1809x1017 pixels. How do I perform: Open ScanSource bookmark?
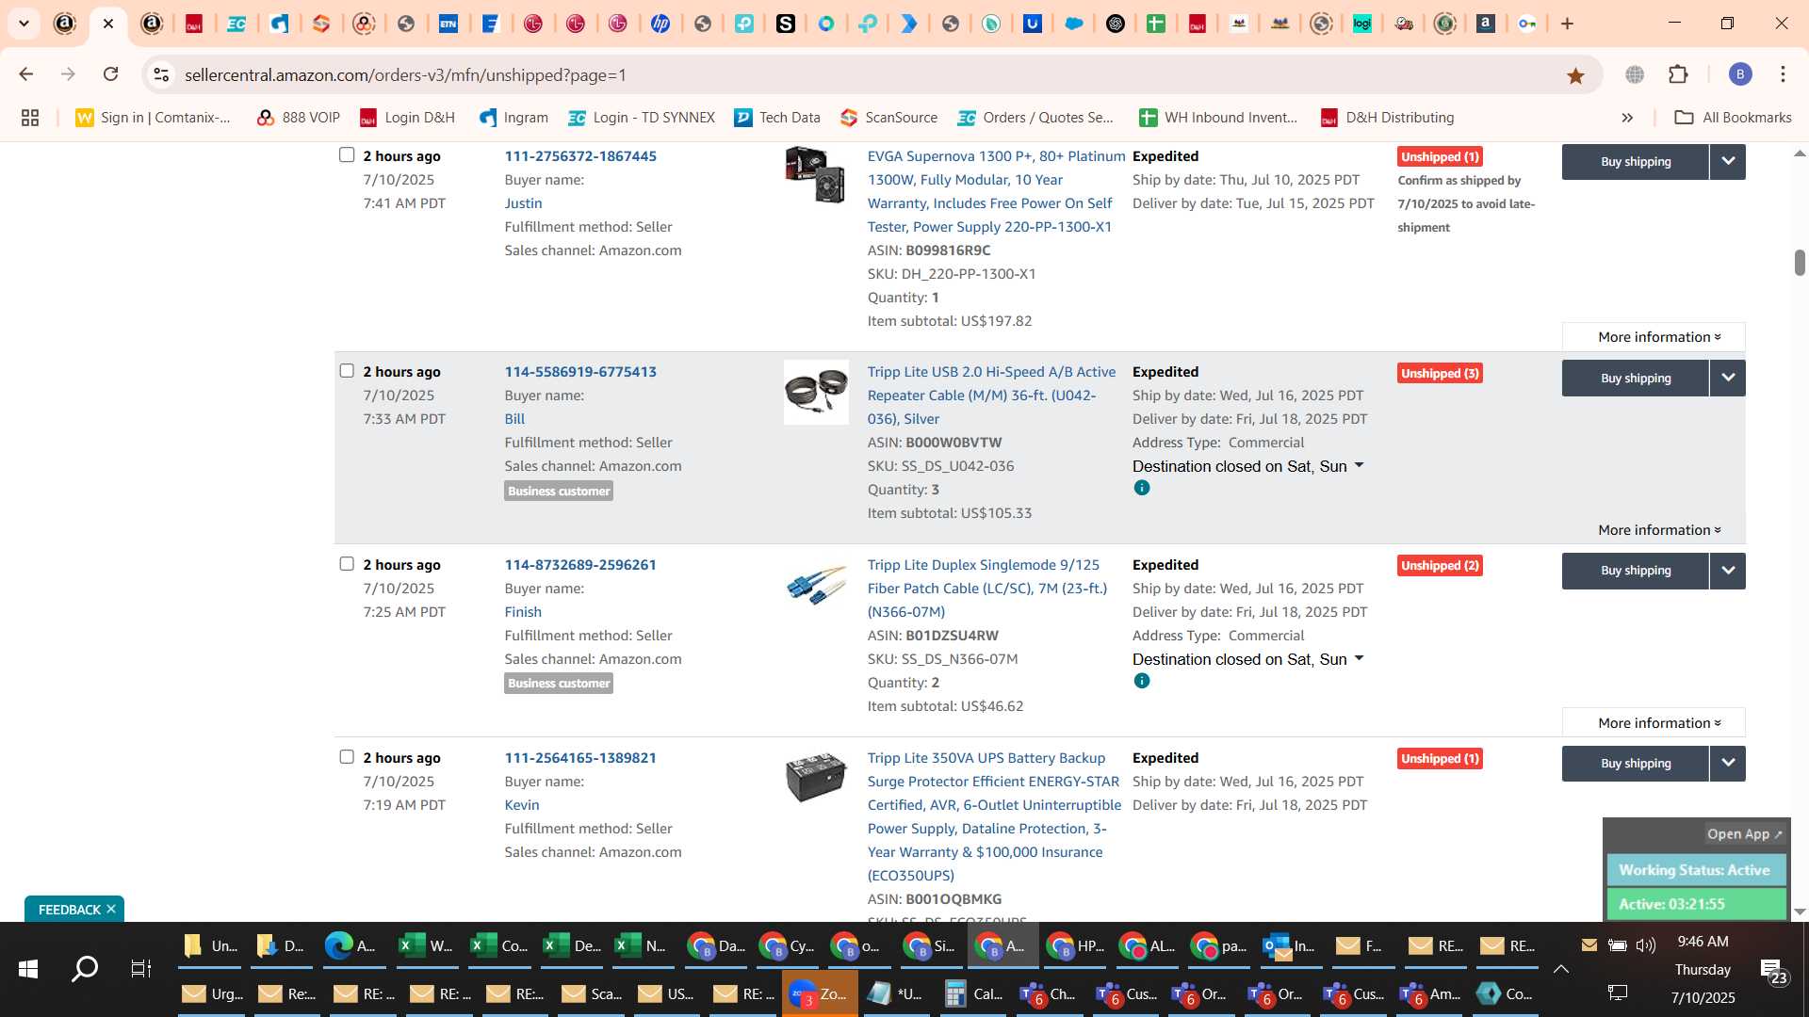click(889, 118)
